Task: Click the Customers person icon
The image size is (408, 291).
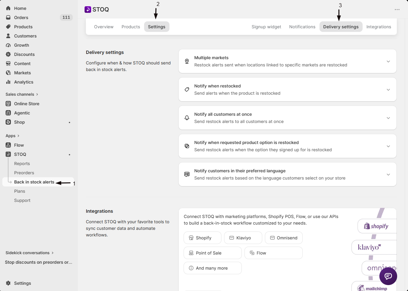Action: 8,36
